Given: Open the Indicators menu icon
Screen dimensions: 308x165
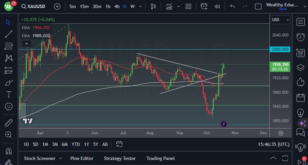Looking at the screenshot, I should [169, 6].
